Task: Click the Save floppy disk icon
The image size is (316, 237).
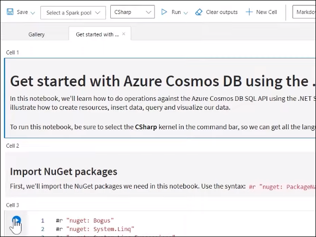Action: 8,12
